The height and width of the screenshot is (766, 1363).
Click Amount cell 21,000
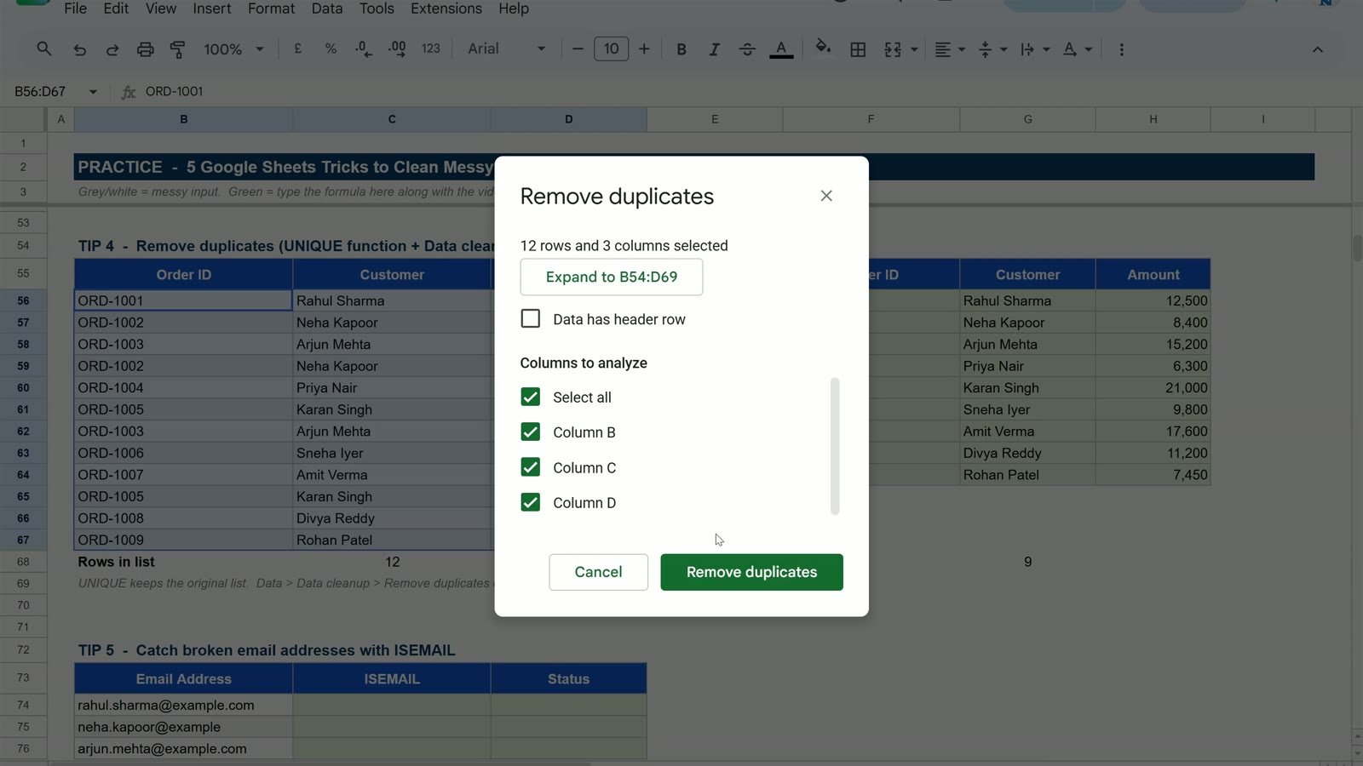click(x=1153, y=387)
